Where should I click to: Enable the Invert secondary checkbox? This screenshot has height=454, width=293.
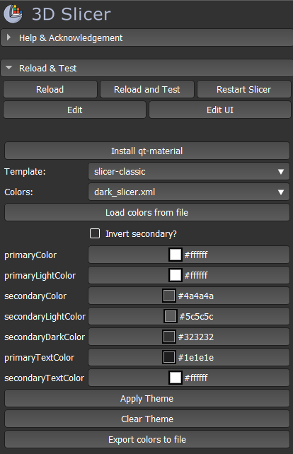[x=95, y=233]
